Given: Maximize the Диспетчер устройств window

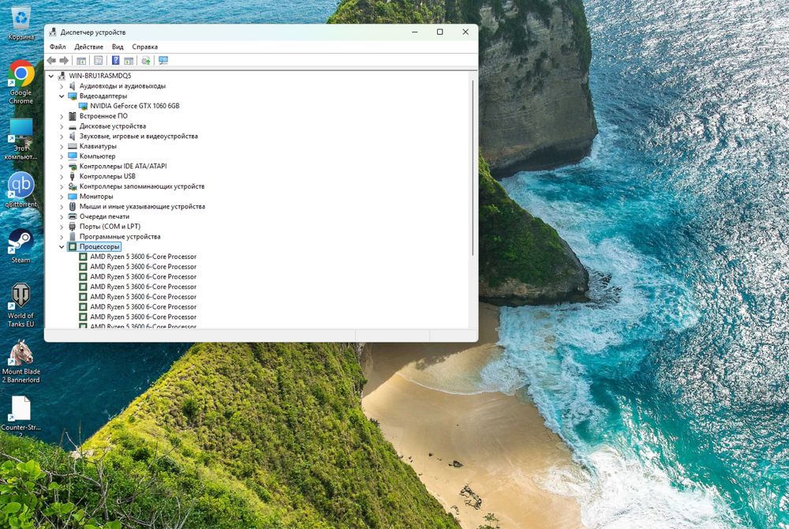Looking at the screenshot, I should (x=439, y=32).
